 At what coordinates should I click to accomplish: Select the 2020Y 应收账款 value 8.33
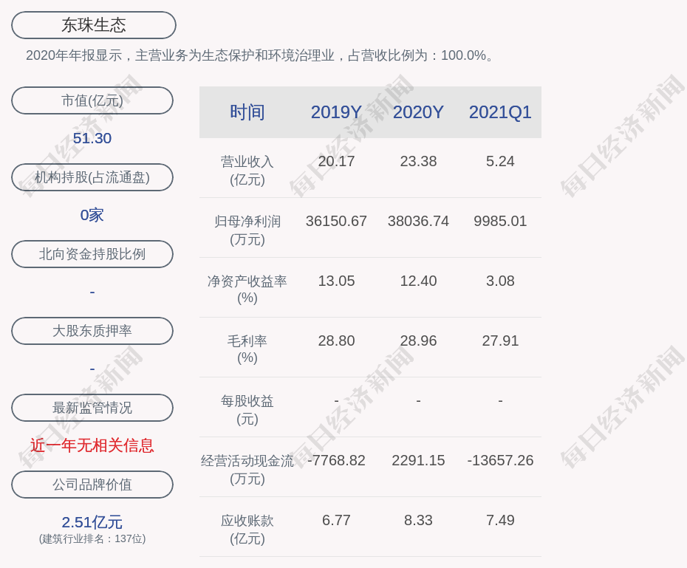[x=418, y=520]
